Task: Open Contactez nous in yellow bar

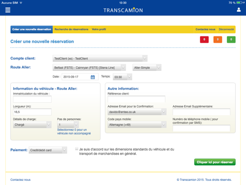Action: tap(206, 29)
